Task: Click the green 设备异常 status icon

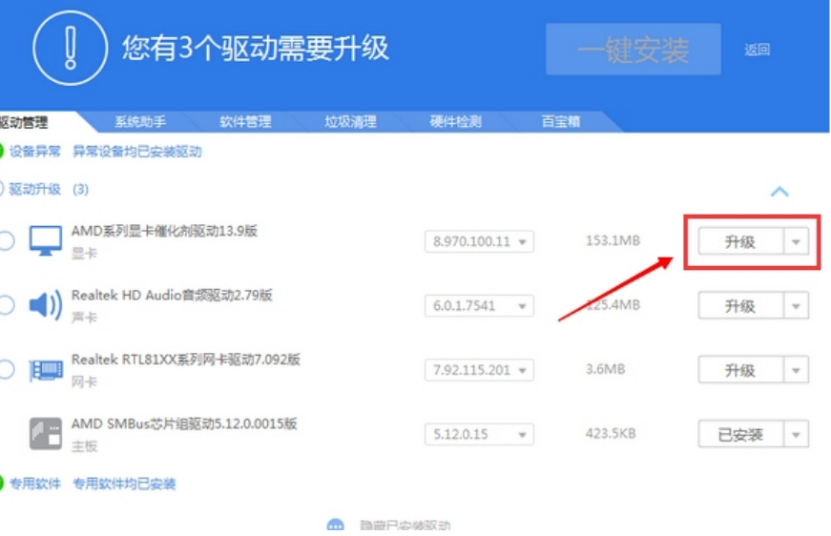Action: [x=2, y=151]
